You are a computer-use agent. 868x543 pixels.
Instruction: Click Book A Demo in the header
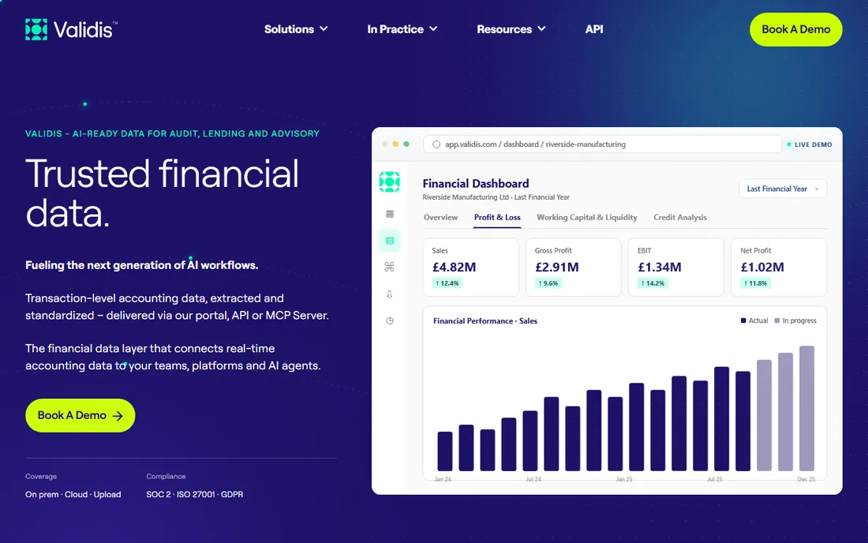[795, 29]
